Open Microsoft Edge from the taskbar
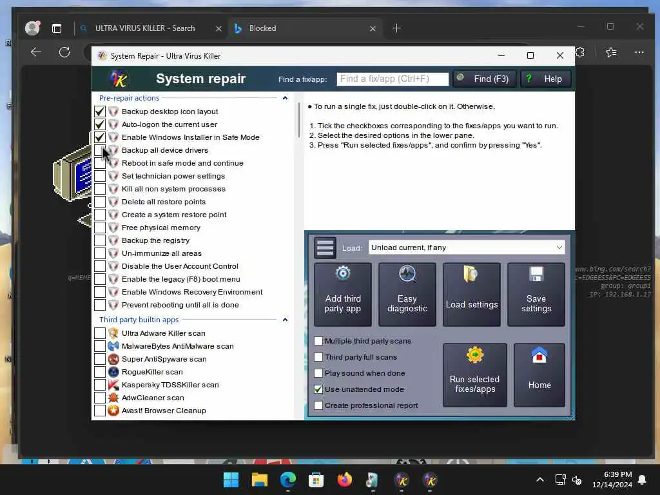This screenshot has height=495, width=660. (x=288, y=480)
